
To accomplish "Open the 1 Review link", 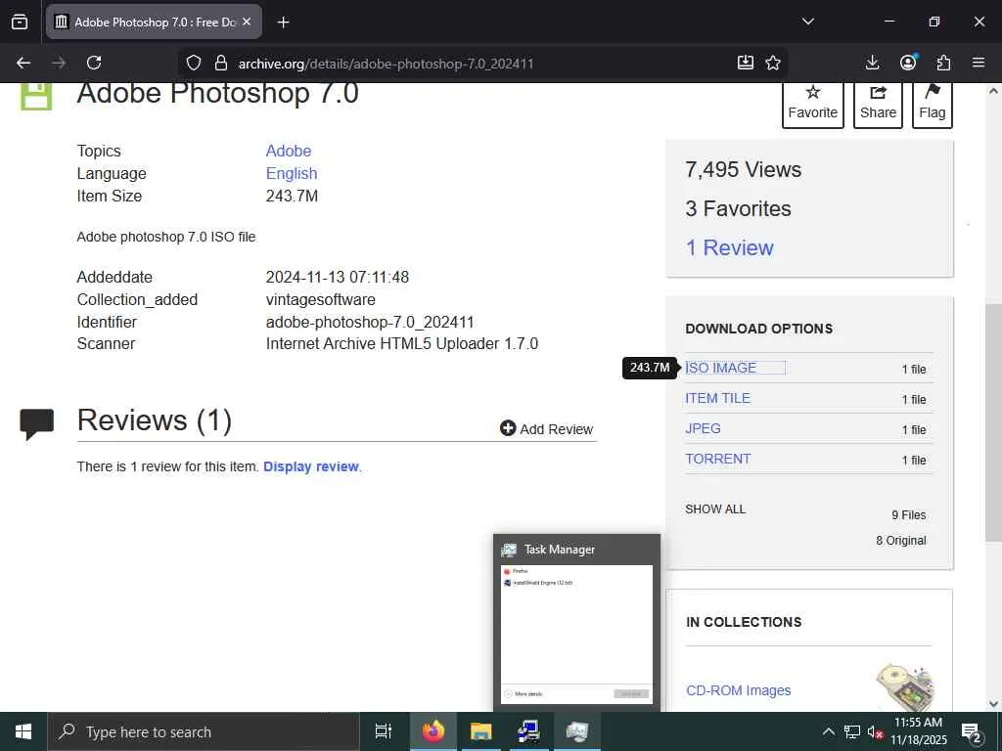I will coord(729,247).
